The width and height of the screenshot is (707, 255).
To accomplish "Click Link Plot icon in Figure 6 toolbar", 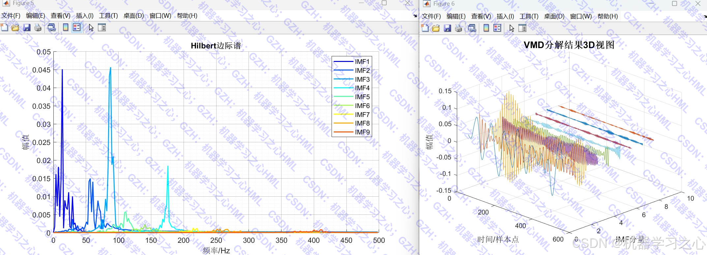I will (x=472, y=28).
